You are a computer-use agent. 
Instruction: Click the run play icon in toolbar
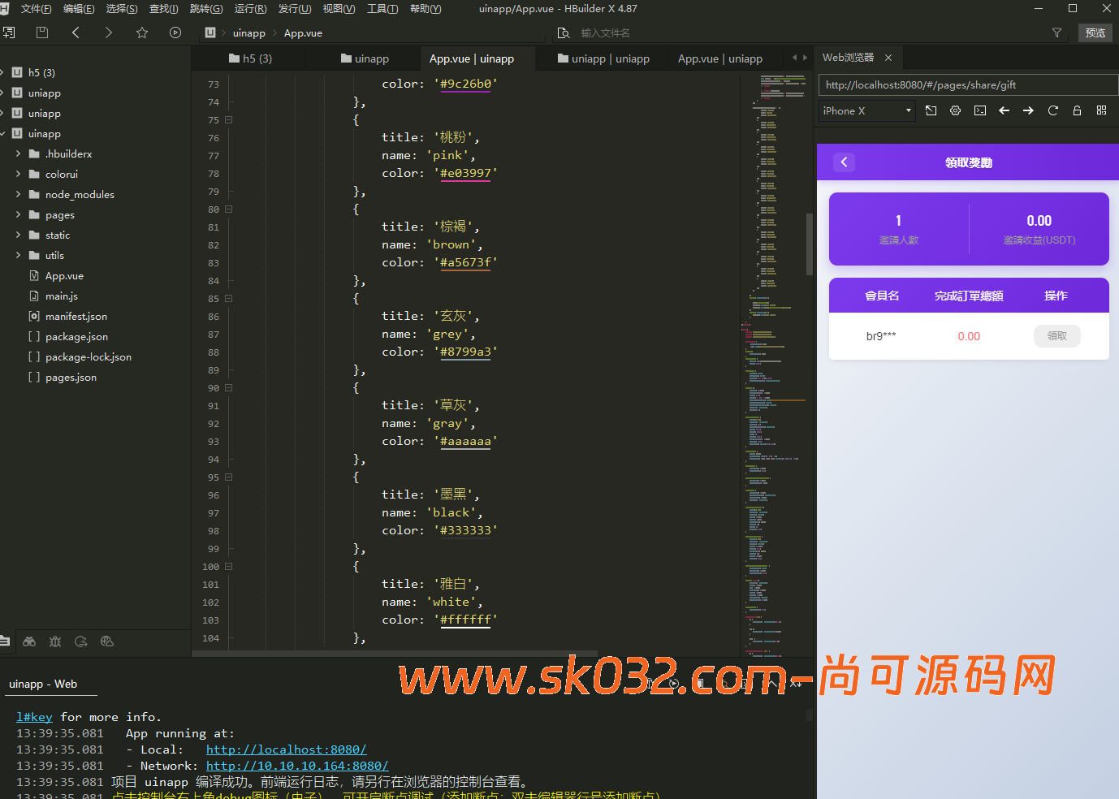tap(175, 32)
